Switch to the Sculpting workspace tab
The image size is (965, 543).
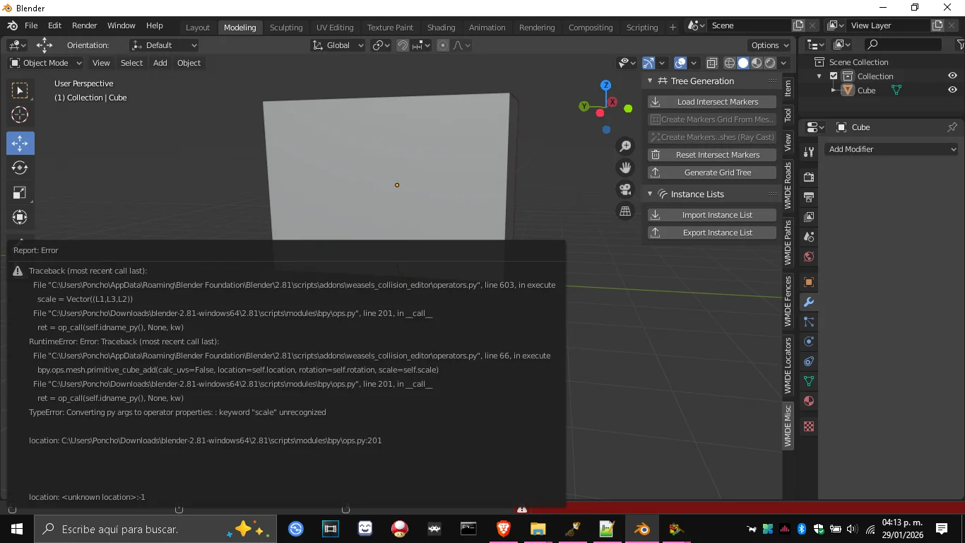[x=285, y=28]
